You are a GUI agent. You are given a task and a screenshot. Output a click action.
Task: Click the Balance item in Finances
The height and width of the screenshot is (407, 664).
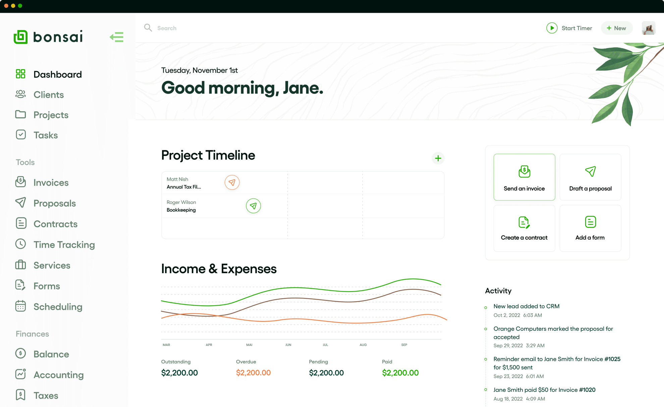point(51,354)
